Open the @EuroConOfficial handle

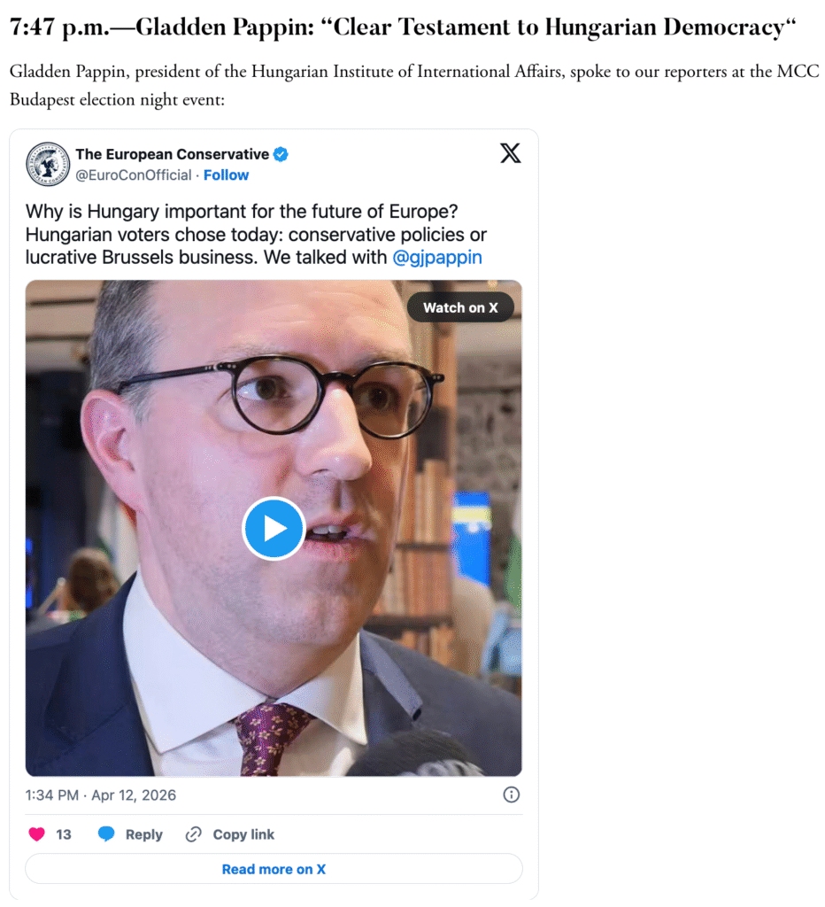(134, 174)
